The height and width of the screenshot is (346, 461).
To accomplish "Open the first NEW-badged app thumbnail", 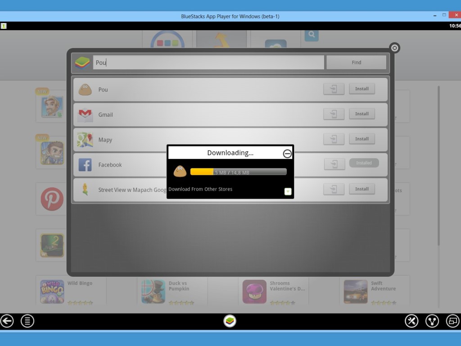I will click(52, 106).
